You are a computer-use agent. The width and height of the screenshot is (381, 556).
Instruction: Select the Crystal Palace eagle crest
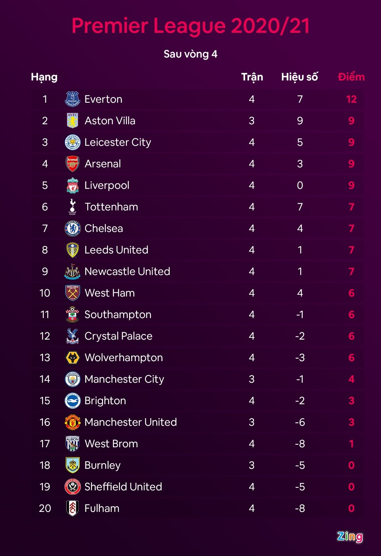72,336
